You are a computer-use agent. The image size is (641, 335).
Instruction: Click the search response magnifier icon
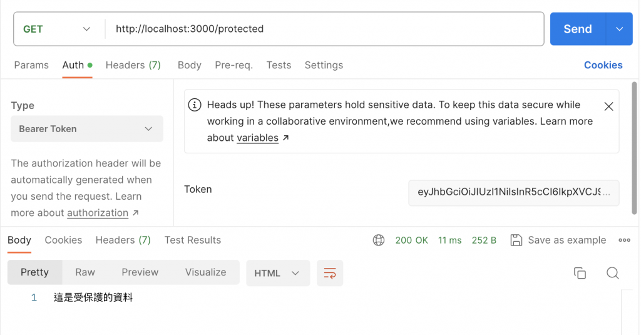click(x=613, y=273)
